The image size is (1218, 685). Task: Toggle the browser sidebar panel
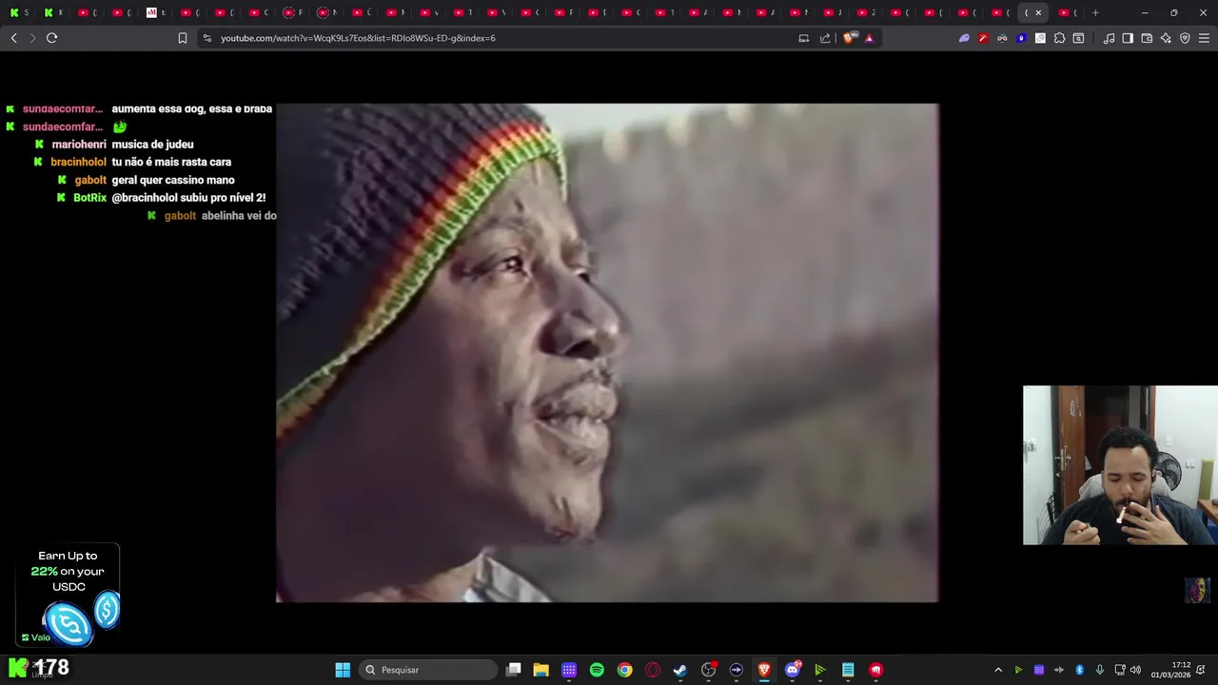[x=1128, y=38]
